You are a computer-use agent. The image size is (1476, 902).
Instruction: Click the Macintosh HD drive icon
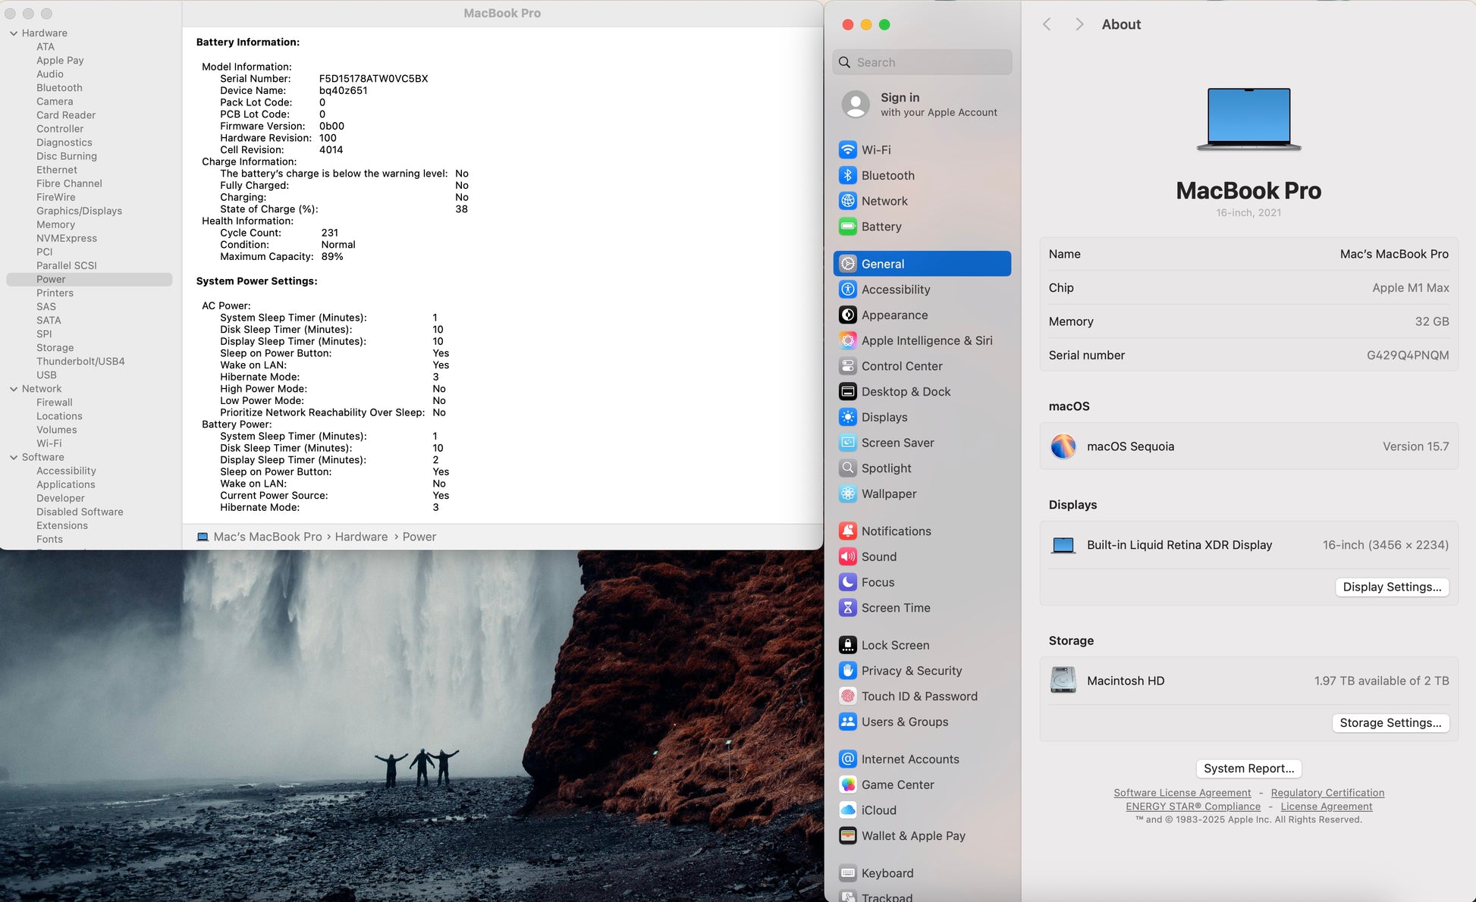pyautogui.click(x=1063, y=681)
